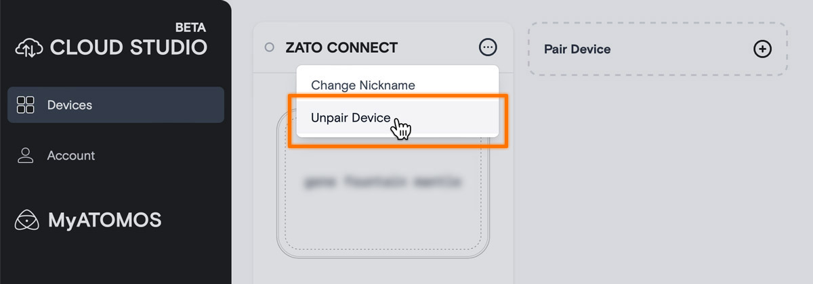Screen dimensions: 813x284
Task: Click the Account person icon
Action: [26, 156]
